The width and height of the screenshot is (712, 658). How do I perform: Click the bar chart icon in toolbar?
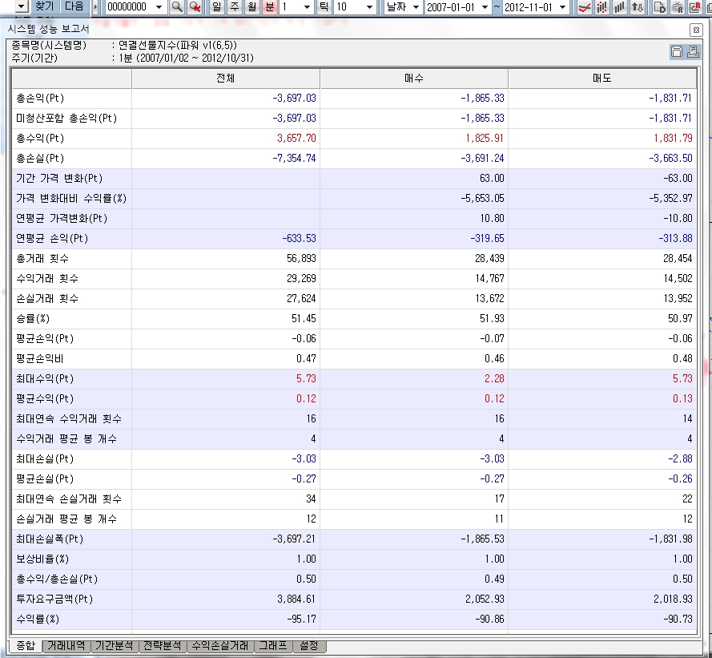[620, 7]
